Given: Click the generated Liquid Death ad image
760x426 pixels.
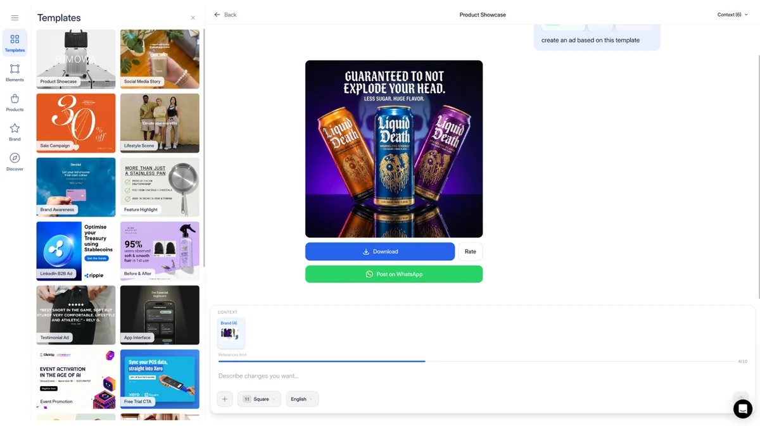Looking at the screenshot, I should 394,149.
